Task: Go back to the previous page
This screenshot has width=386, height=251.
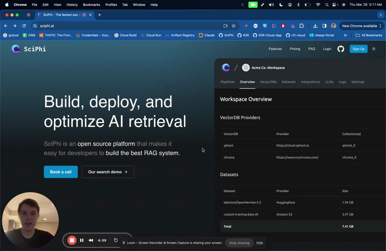Action: [6, 26]
